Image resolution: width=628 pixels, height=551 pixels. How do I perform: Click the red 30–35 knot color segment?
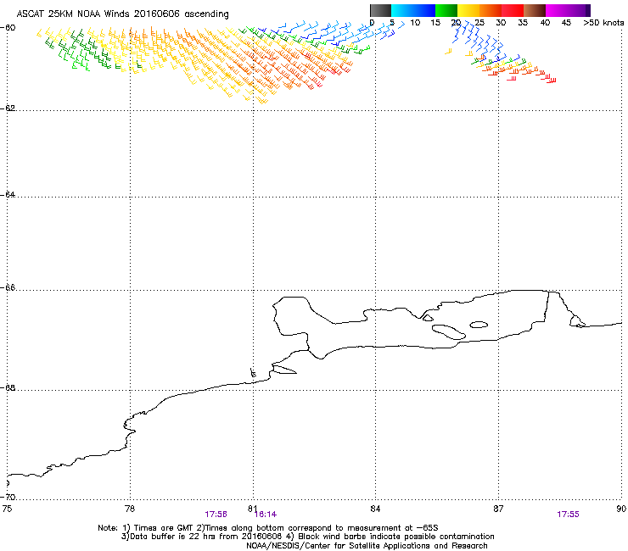point(513,10)
